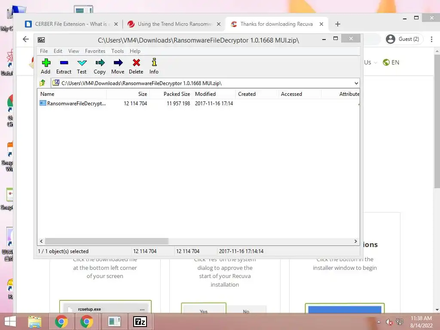Click the horizontal scrollbar left arrow
The height and width of the screenshot is (330, 440).
42,241
